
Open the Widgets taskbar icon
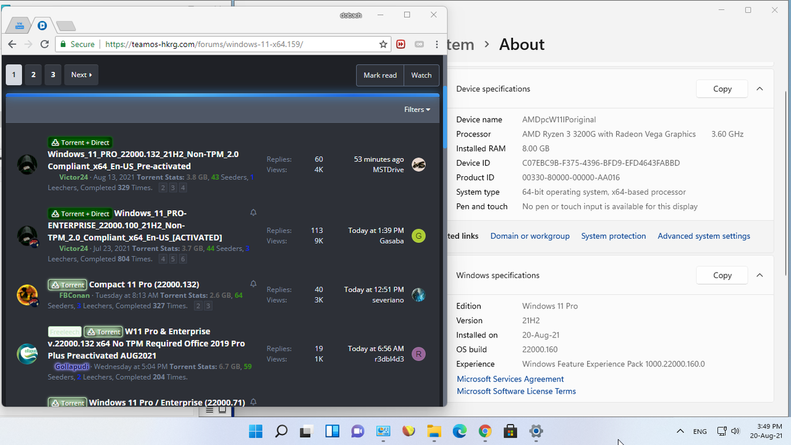(332, 431)
